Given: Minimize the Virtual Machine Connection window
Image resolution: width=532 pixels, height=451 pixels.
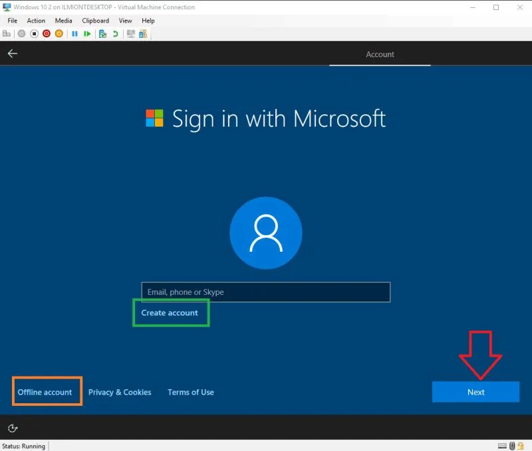Looking at the screenshot, I should coord(472,7).
